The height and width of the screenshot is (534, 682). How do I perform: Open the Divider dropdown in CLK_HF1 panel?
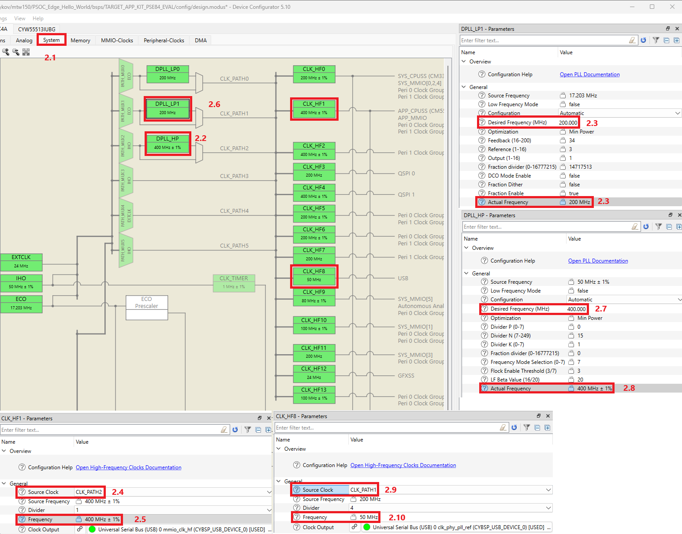pos(268,510)
